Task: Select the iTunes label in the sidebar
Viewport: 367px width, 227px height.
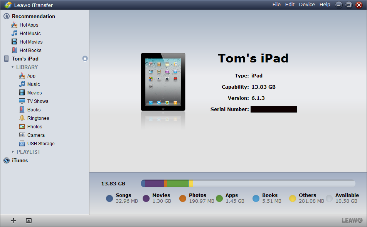Action: 20,161
